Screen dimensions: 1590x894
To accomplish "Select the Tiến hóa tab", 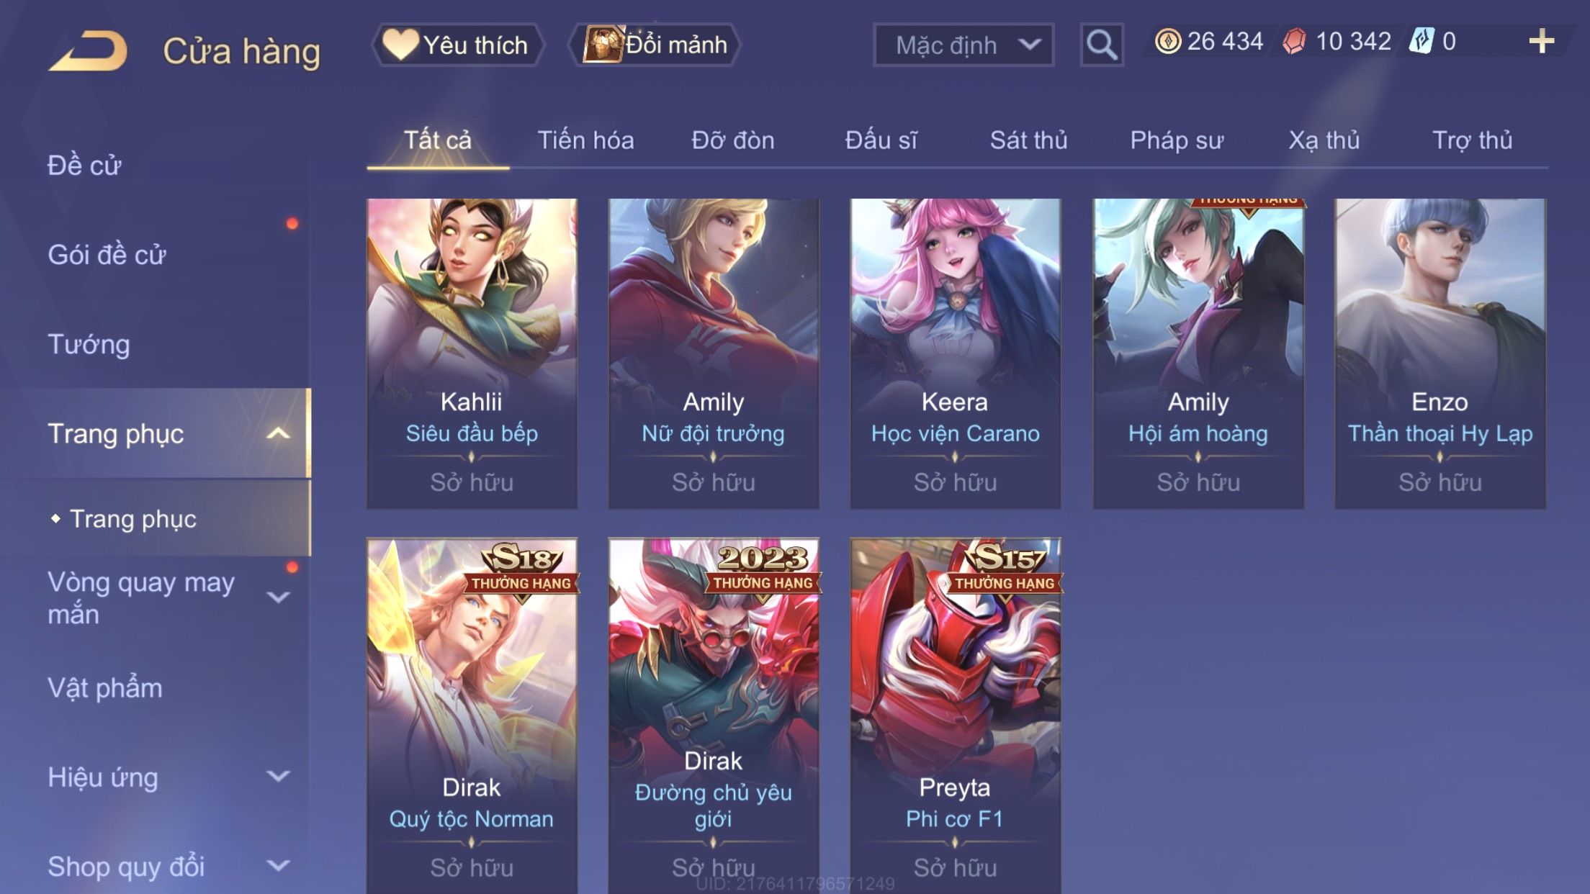I will pos(585,140).
